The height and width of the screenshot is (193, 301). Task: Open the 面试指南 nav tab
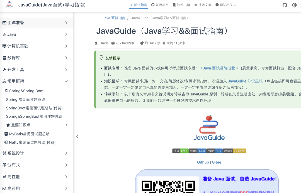click(x=139, y=5)
